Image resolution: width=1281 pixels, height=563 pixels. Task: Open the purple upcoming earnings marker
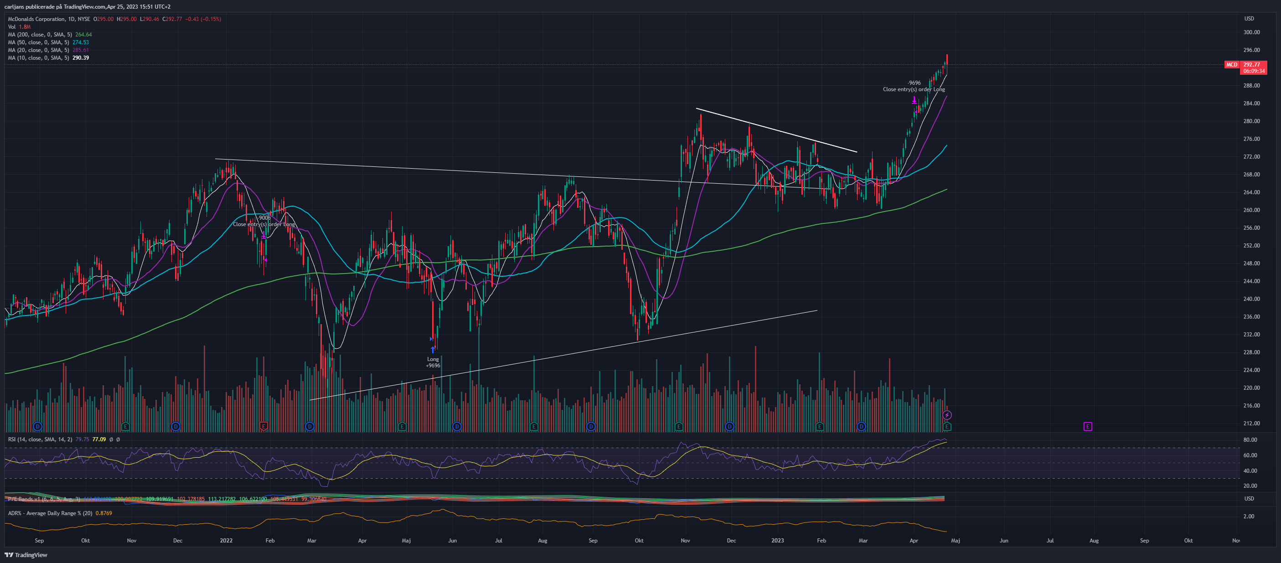[x=1088, y=426]
